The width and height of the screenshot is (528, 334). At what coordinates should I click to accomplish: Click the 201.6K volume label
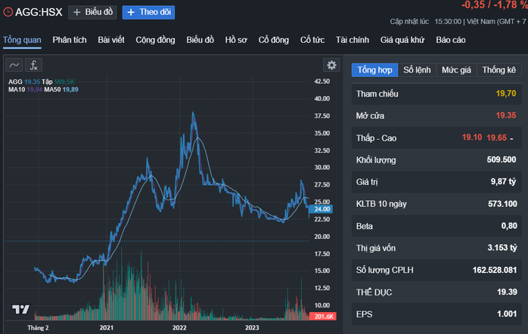click(x=322, y=317)
